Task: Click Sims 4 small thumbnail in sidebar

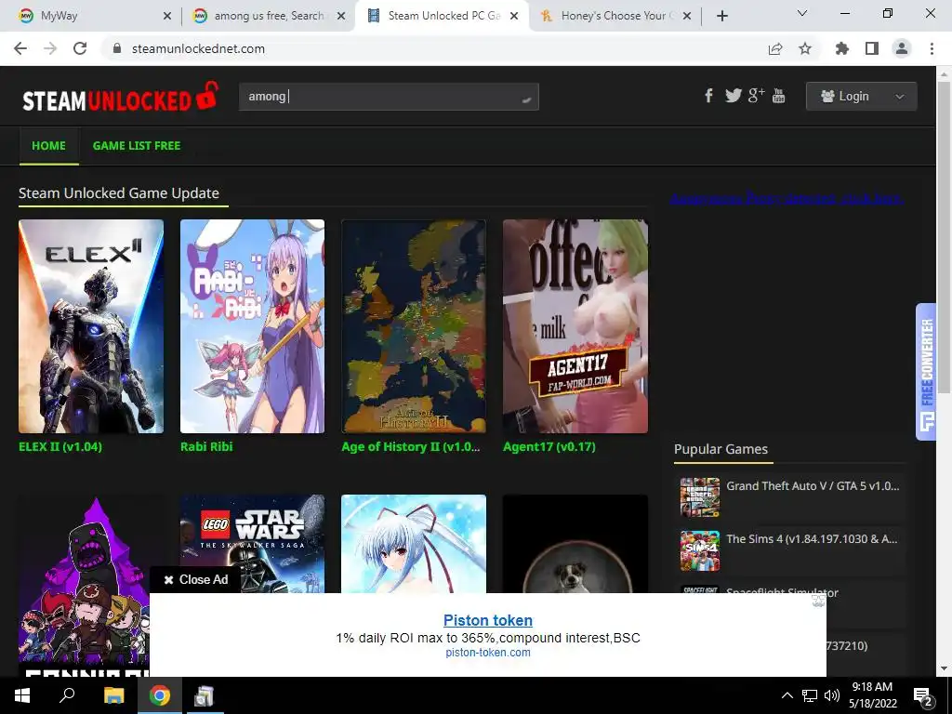Action: tap(700, 550)
